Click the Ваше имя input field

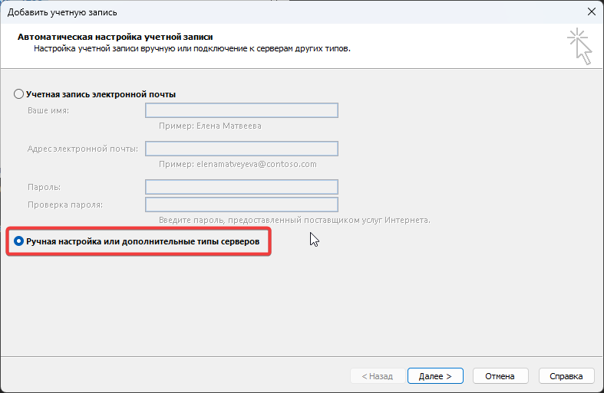click(242, 110)
